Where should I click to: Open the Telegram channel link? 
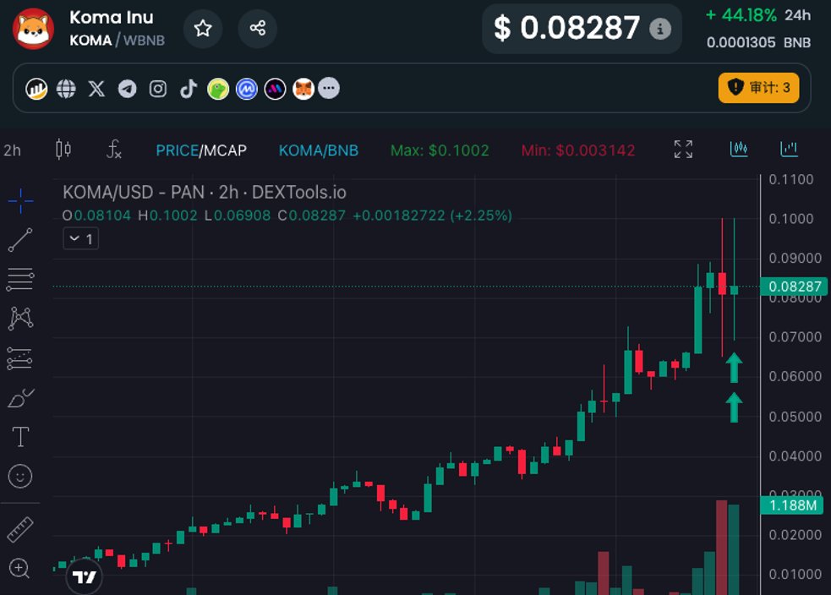click(127, 89)
